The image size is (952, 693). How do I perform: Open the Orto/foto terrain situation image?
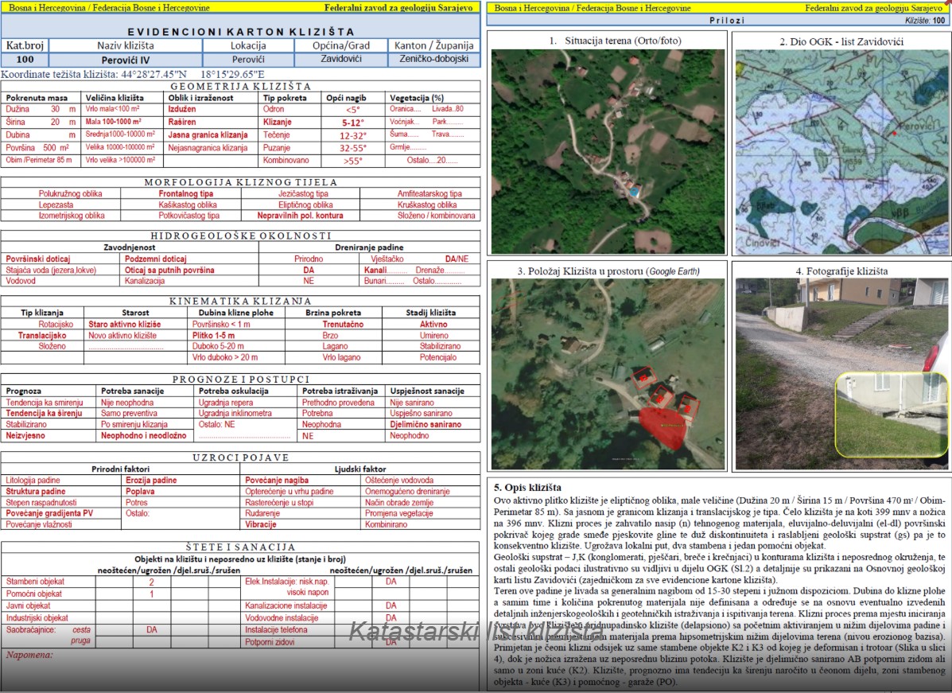pos(608,151)
